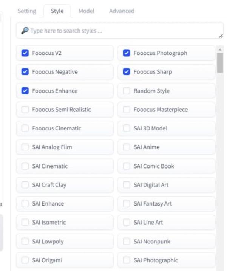Go to the Advanced tab

click(x=122, y=11)
